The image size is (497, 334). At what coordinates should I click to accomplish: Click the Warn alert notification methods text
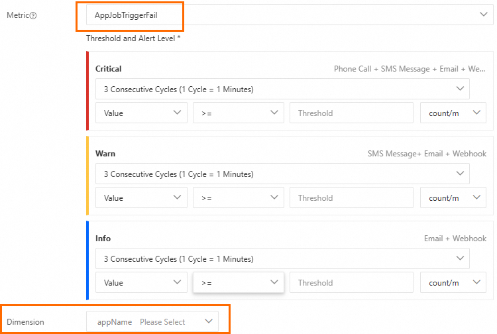(x=427, y=154)
